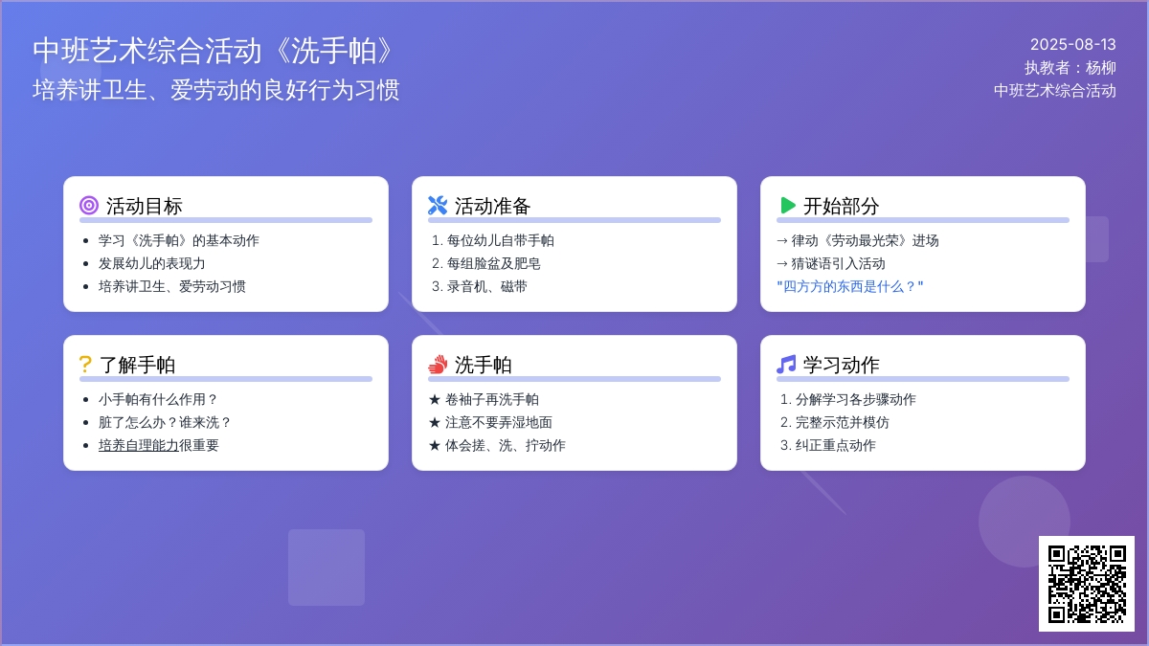
Task: Click the 开始部分 card heading
Action: coord(842,206)
